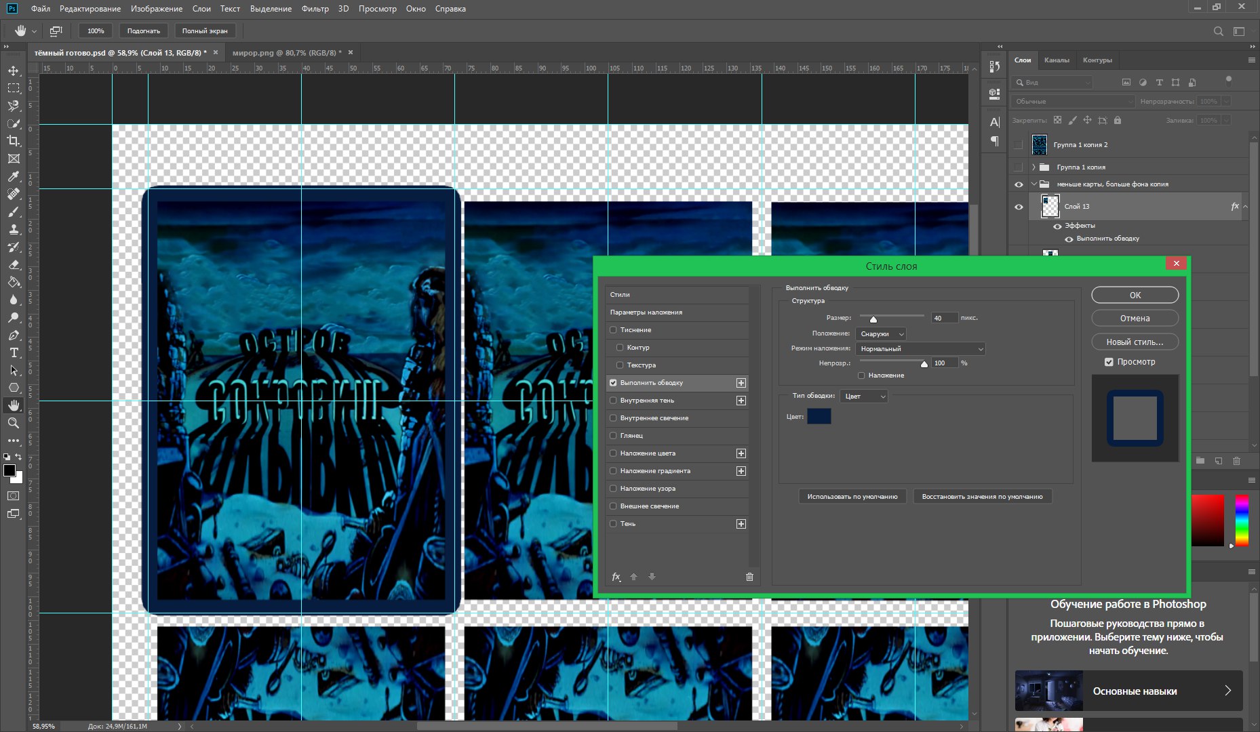This screenshot has width=1260, height=732.
Task: Add another Выполнить обводку effect with plus
Action: 741,383
